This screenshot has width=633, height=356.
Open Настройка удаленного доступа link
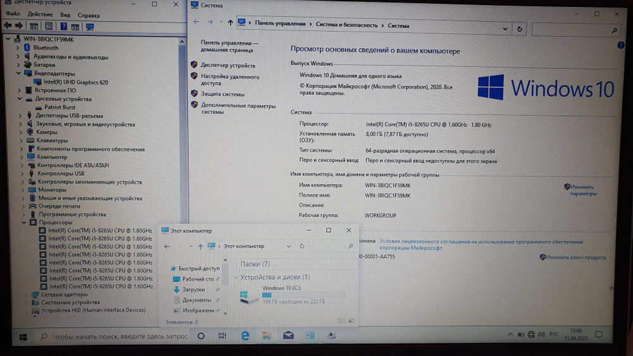[230, 80]
